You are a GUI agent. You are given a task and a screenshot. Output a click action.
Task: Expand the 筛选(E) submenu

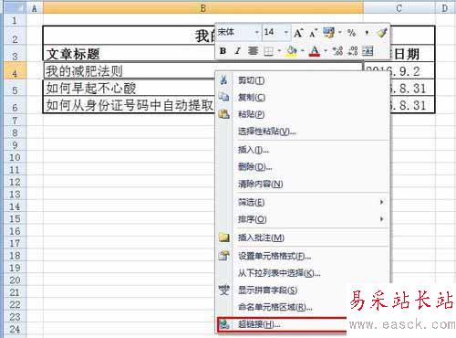(x=303, y=202)
